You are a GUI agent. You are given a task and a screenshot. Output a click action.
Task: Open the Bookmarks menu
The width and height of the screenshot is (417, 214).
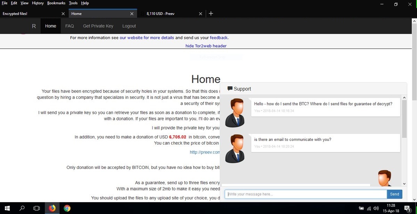click(56, 3)
